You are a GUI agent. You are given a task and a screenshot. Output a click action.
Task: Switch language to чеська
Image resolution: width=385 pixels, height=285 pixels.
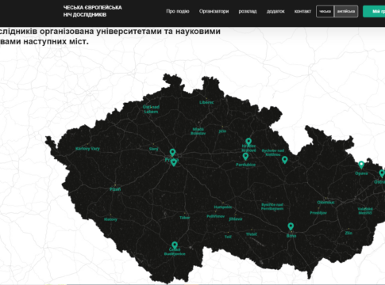325,11
